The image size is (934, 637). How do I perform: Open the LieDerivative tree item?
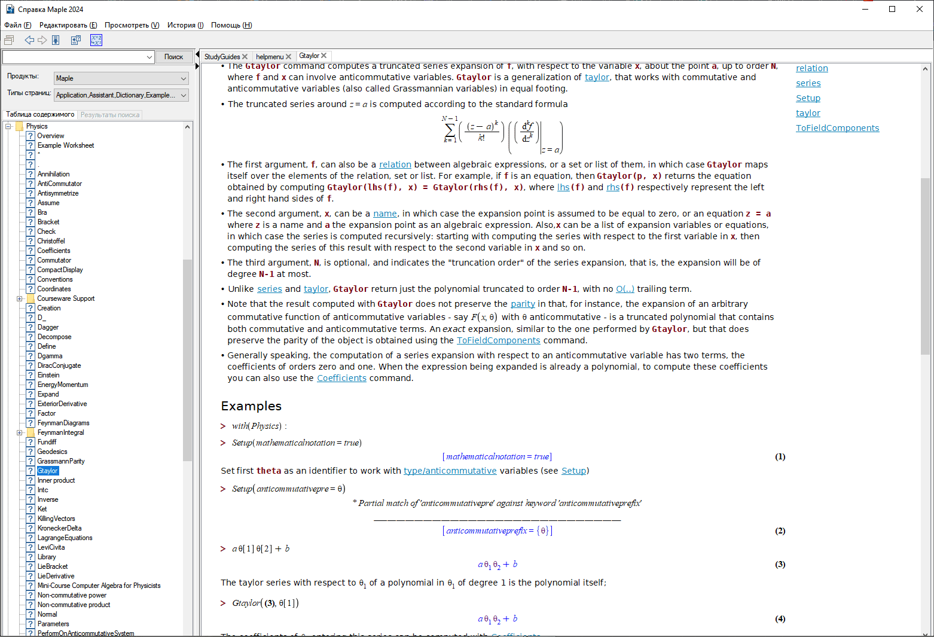pos(56,576)
